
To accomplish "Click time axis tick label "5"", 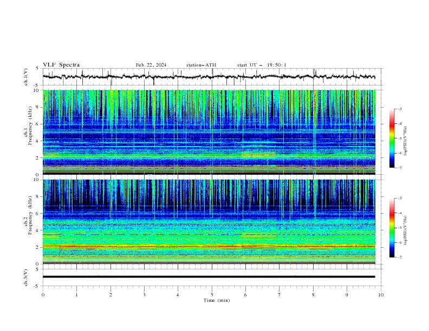I will tap(212, 295).
